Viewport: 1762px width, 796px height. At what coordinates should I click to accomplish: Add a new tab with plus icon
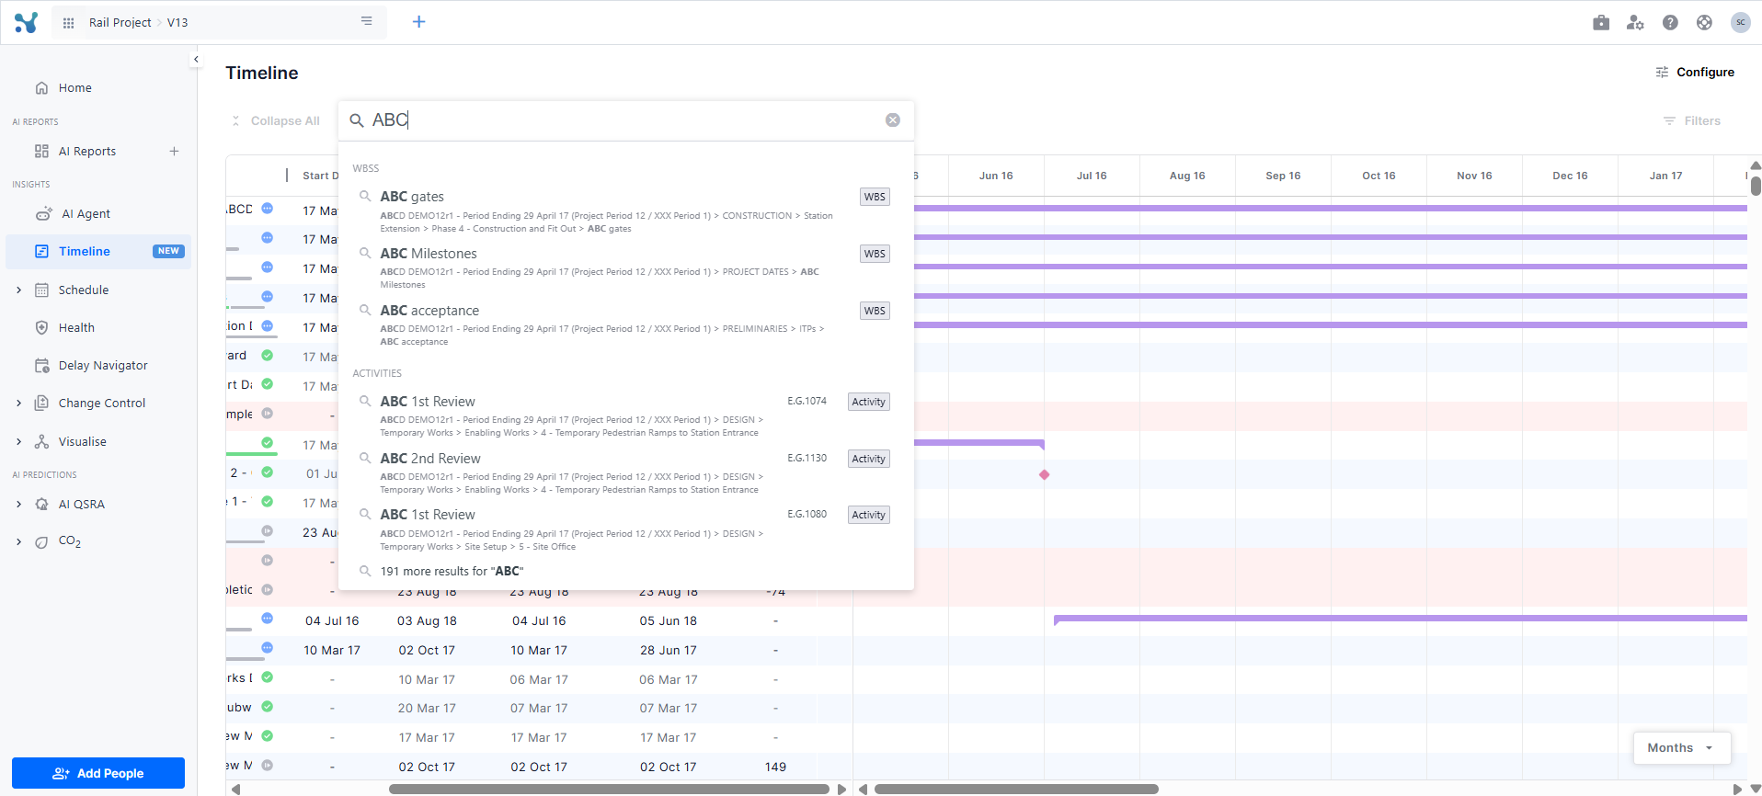tap(418, 21)
